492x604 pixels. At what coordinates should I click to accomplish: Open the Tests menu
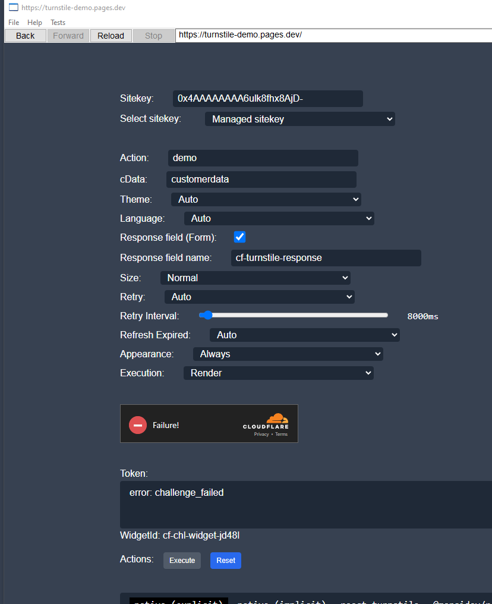click(58, 23)
